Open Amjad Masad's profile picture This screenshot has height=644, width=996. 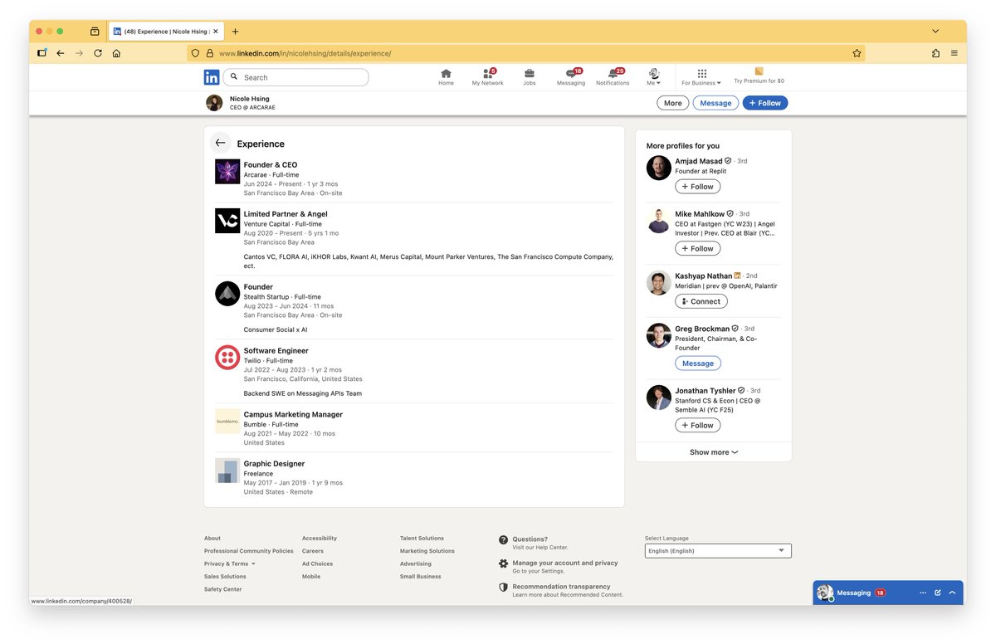tap(659, 168)
